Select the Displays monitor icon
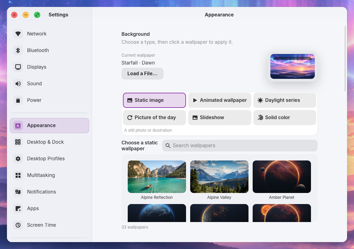 [18, 67]
